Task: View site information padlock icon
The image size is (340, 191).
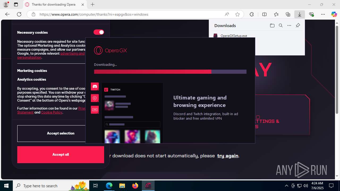Action: pyautogui.click(x=33, y=14)
